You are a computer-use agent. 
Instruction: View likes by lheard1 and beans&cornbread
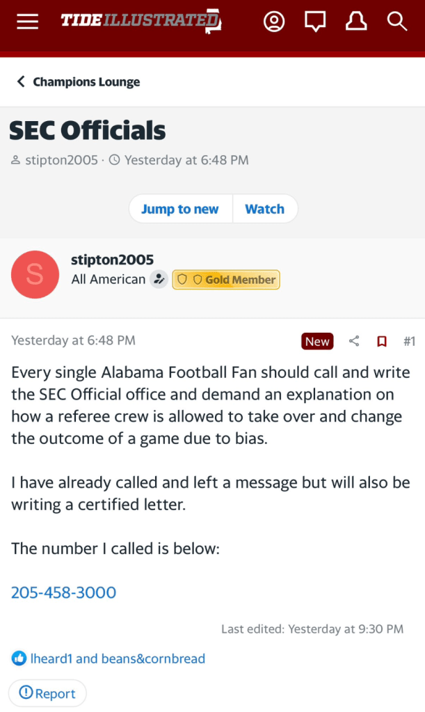coord(117,658)
